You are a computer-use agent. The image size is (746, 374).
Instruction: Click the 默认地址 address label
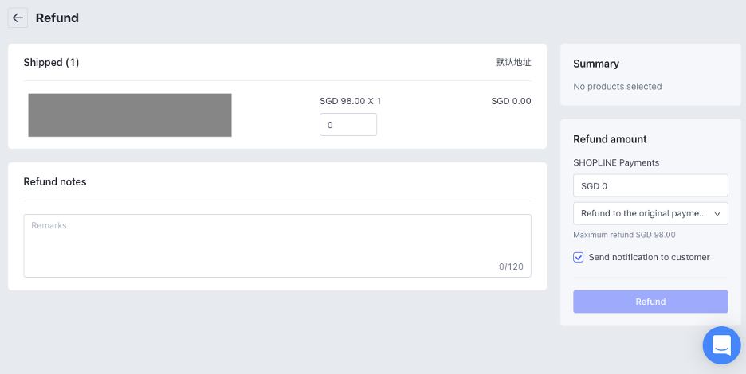coord(513,63)
